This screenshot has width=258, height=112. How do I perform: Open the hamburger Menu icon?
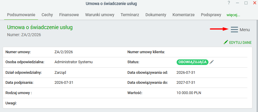tap(234, 29)
